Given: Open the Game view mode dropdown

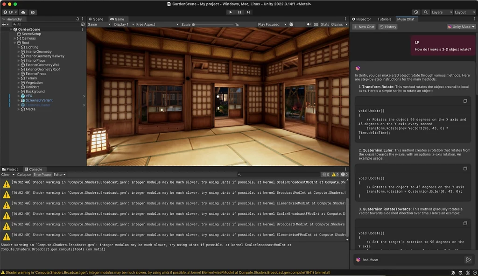Looking at the screenshot, I should [99, 24].
